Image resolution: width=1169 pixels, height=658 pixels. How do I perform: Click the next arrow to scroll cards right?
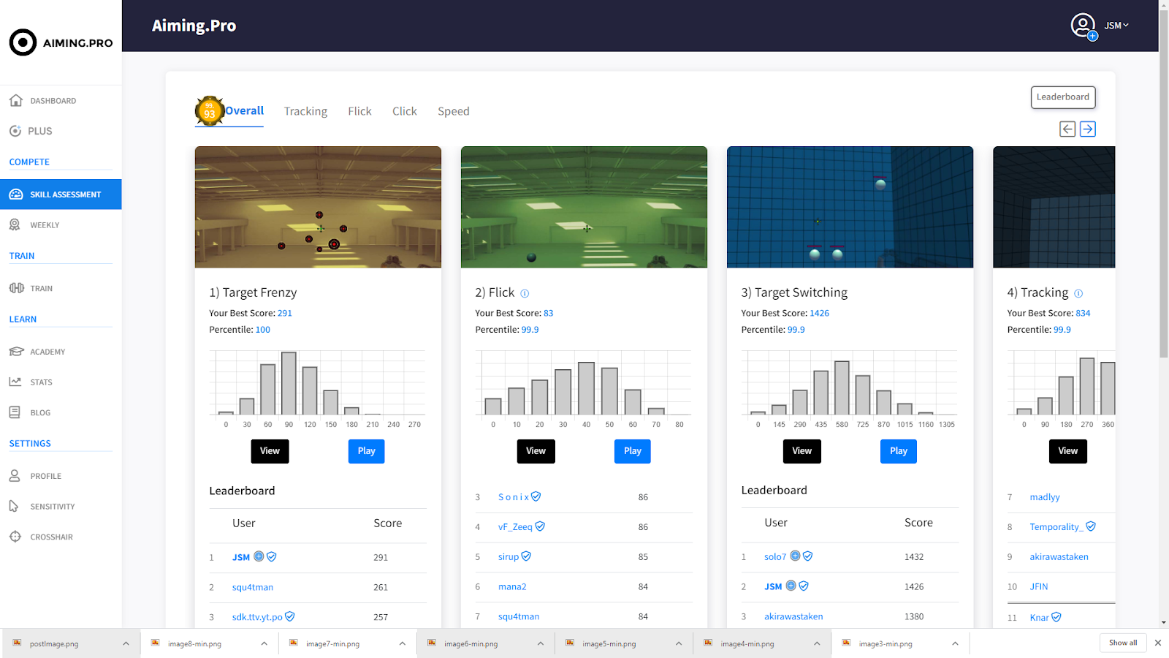click(1087, 129)
